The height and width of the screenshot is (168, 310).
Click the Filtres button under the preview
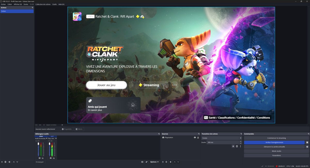coord(79,129)
